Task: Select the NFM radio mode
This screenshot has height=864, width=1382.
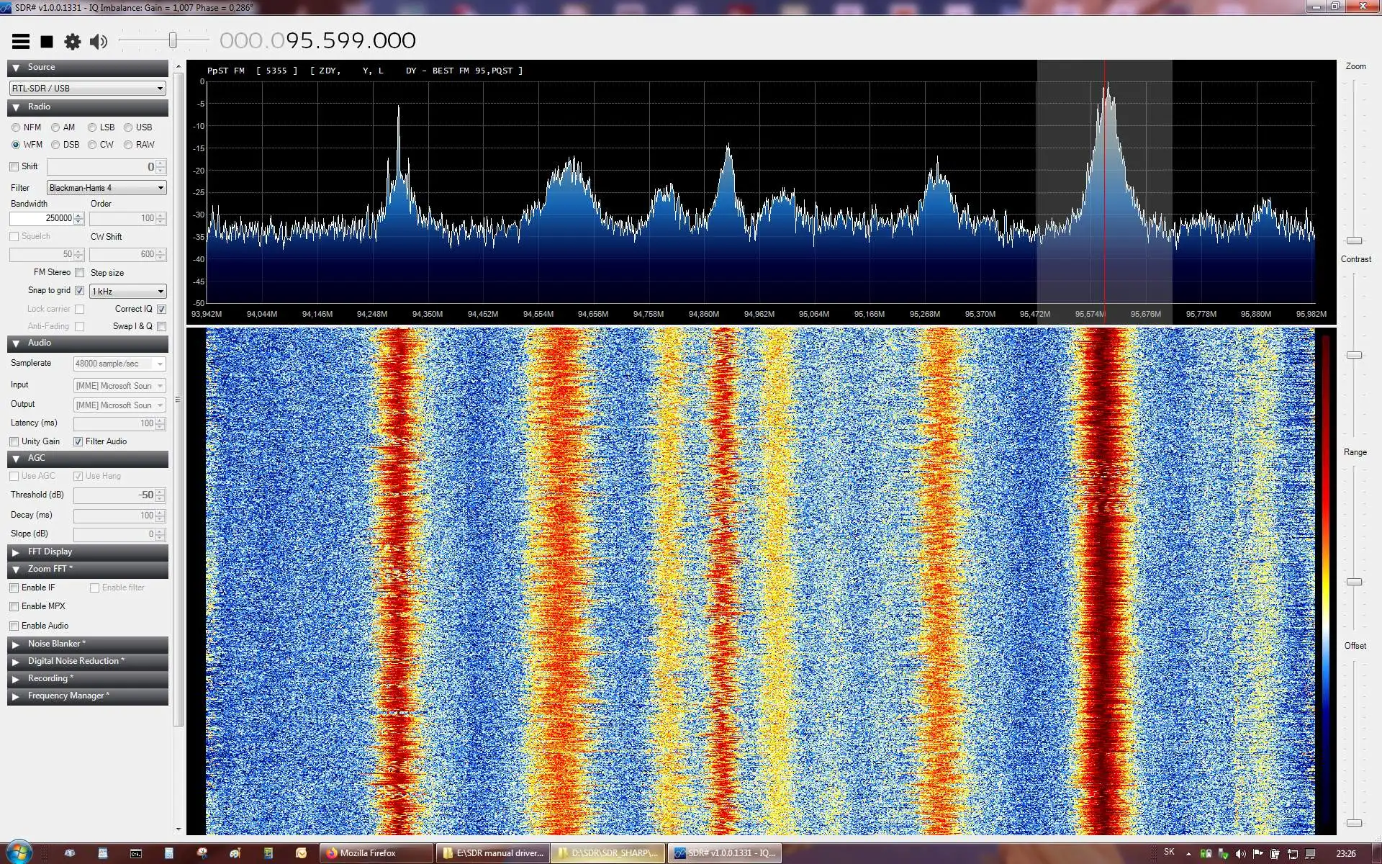Action: (16, 127)
